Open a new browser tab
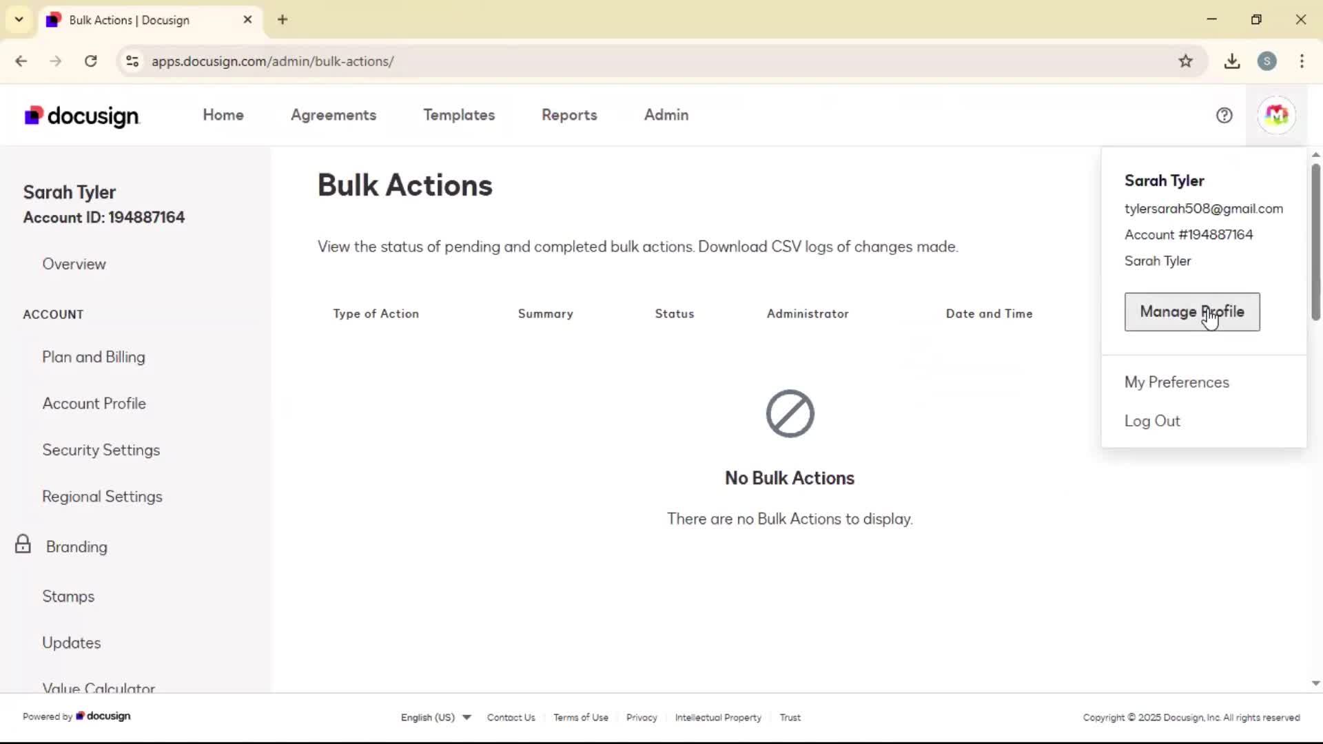Screen dimensions: 1323x744 point(283,19)
